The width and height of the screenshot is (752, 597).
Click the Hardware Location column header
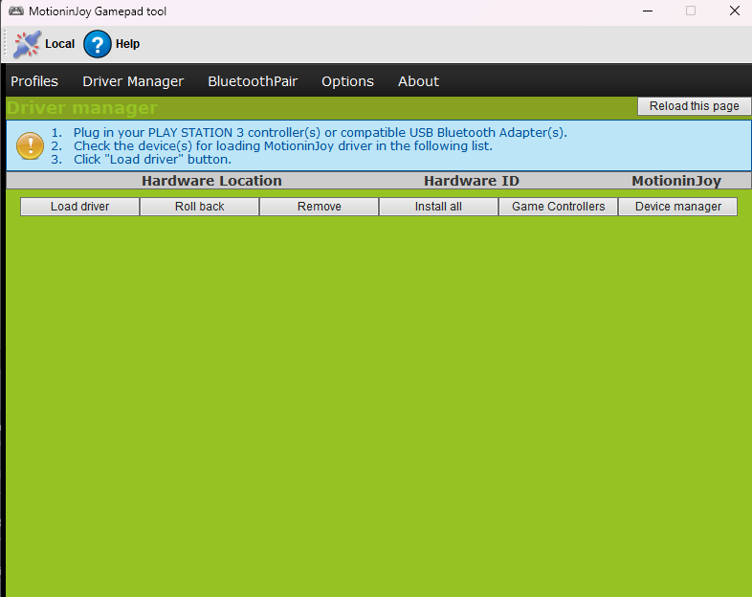click(211, 181)
